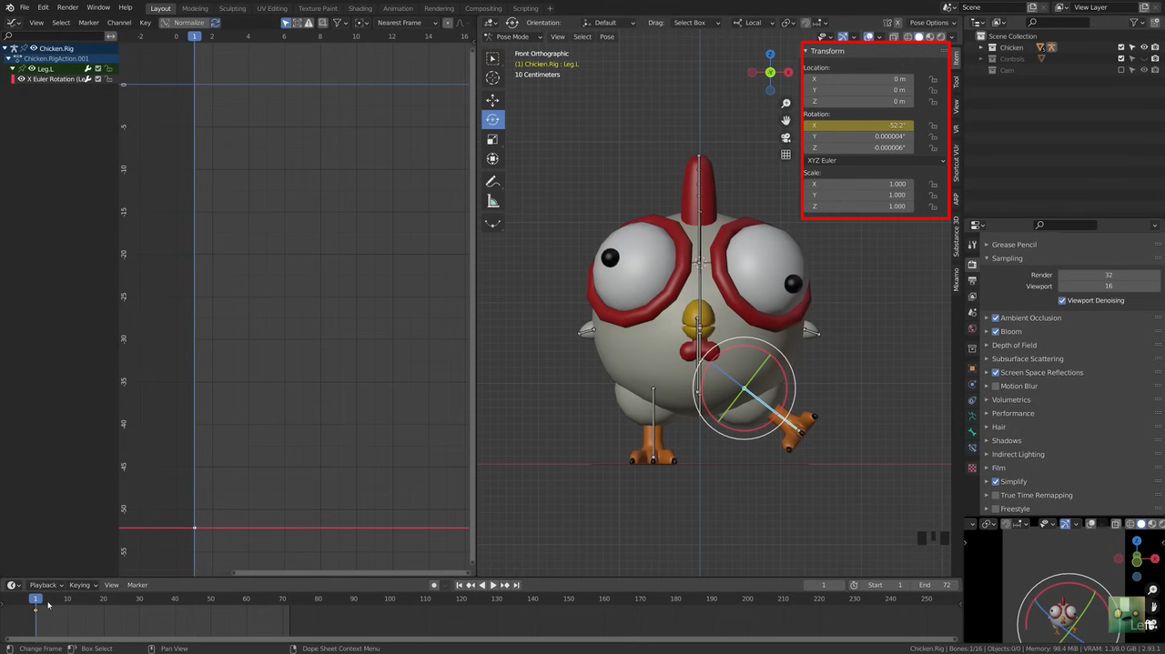
Task: Expand the Grease Pencil panel
Action: click(x=1015, y=245)
